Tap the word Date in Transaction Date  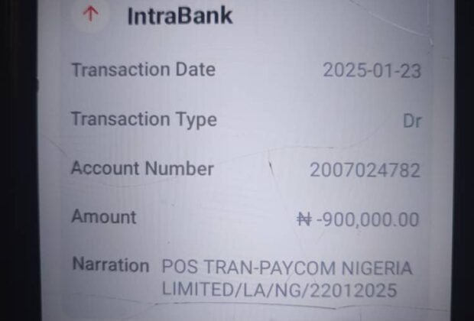click(x=196, y=70)
